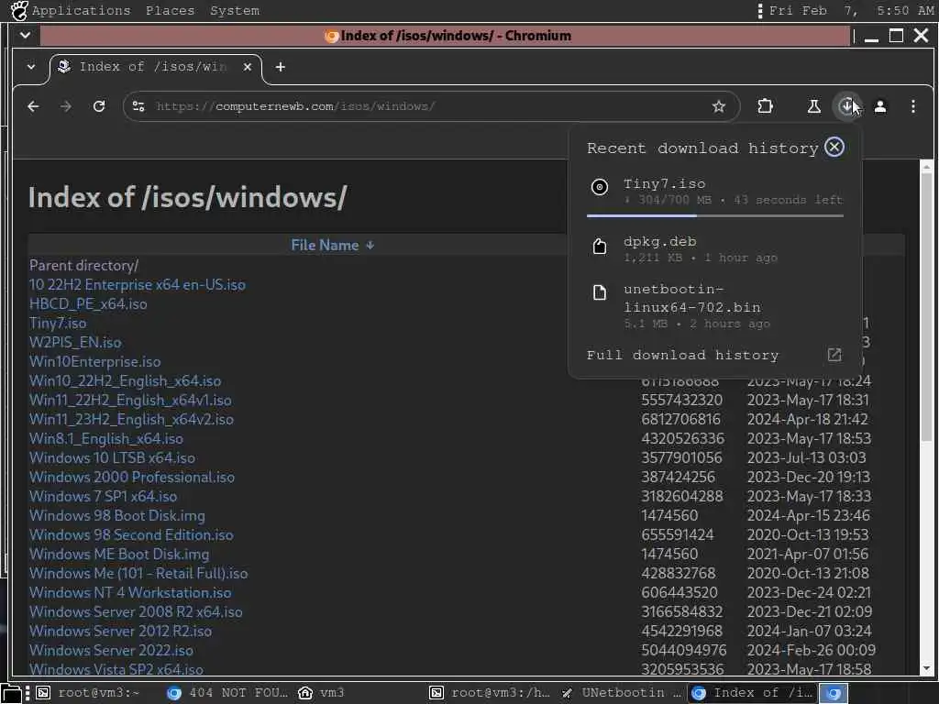
Task: Click Win11_22H2_English_x64v1.iso
Action: click(x=130, y=400)
